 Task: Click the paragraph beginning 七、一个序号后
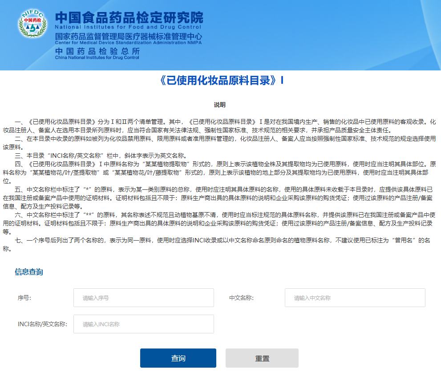(217, 245)
